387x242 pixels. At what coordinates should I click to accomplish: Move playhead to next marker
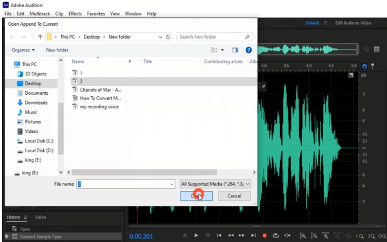[x=253, y=236]
